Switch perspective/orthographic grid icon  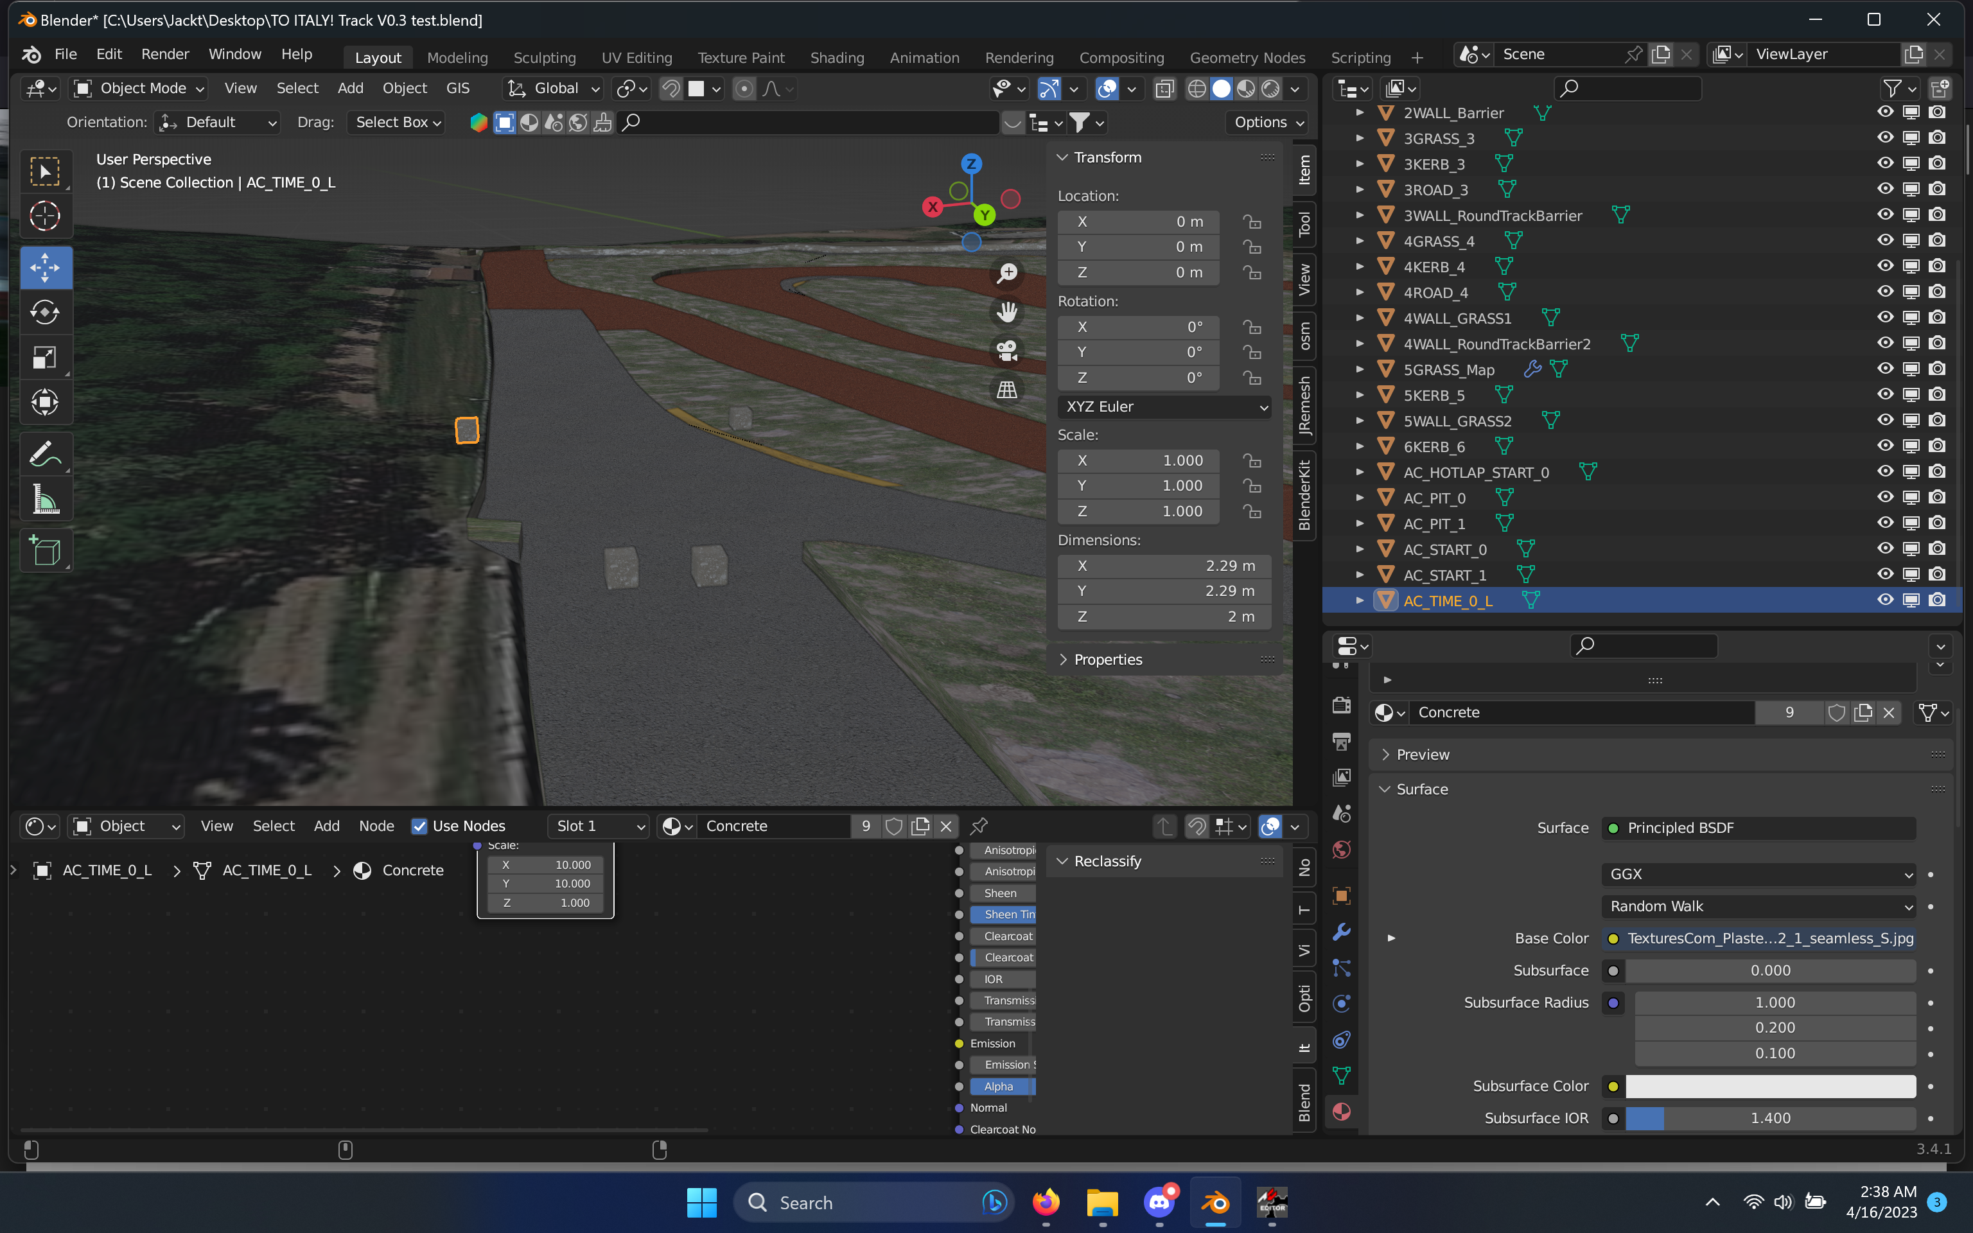pyautogui.click(x=1008, y=390)
